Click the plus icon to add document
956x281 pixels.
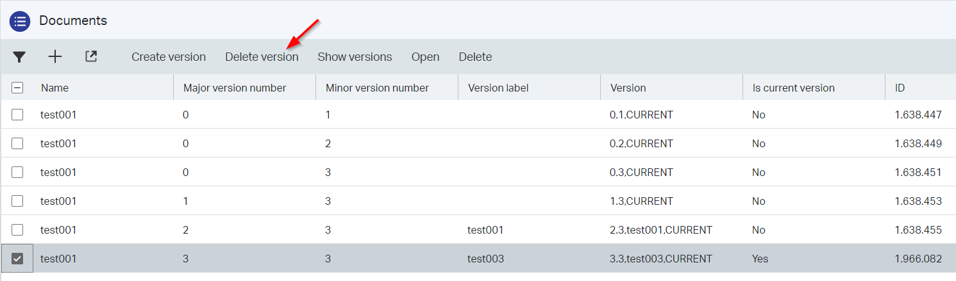[x=55, y=57]
